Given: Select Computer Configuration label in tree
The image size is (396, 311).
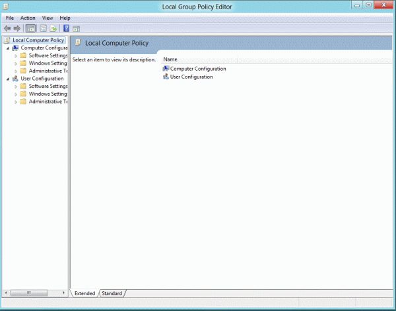Looking at the screenshot, I should pos(44,48).
